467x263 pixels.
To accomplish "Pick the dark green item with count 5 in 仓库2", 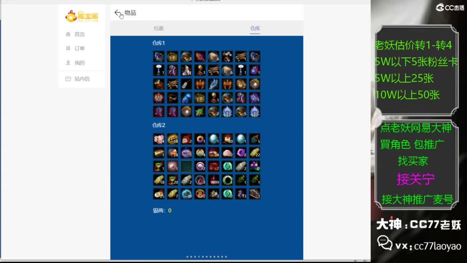I will click(x=255, y=139).
